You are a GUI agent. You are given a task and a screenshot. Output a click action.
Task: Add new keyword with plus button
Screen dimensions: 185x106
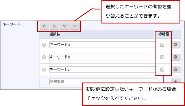click(175, 81)
